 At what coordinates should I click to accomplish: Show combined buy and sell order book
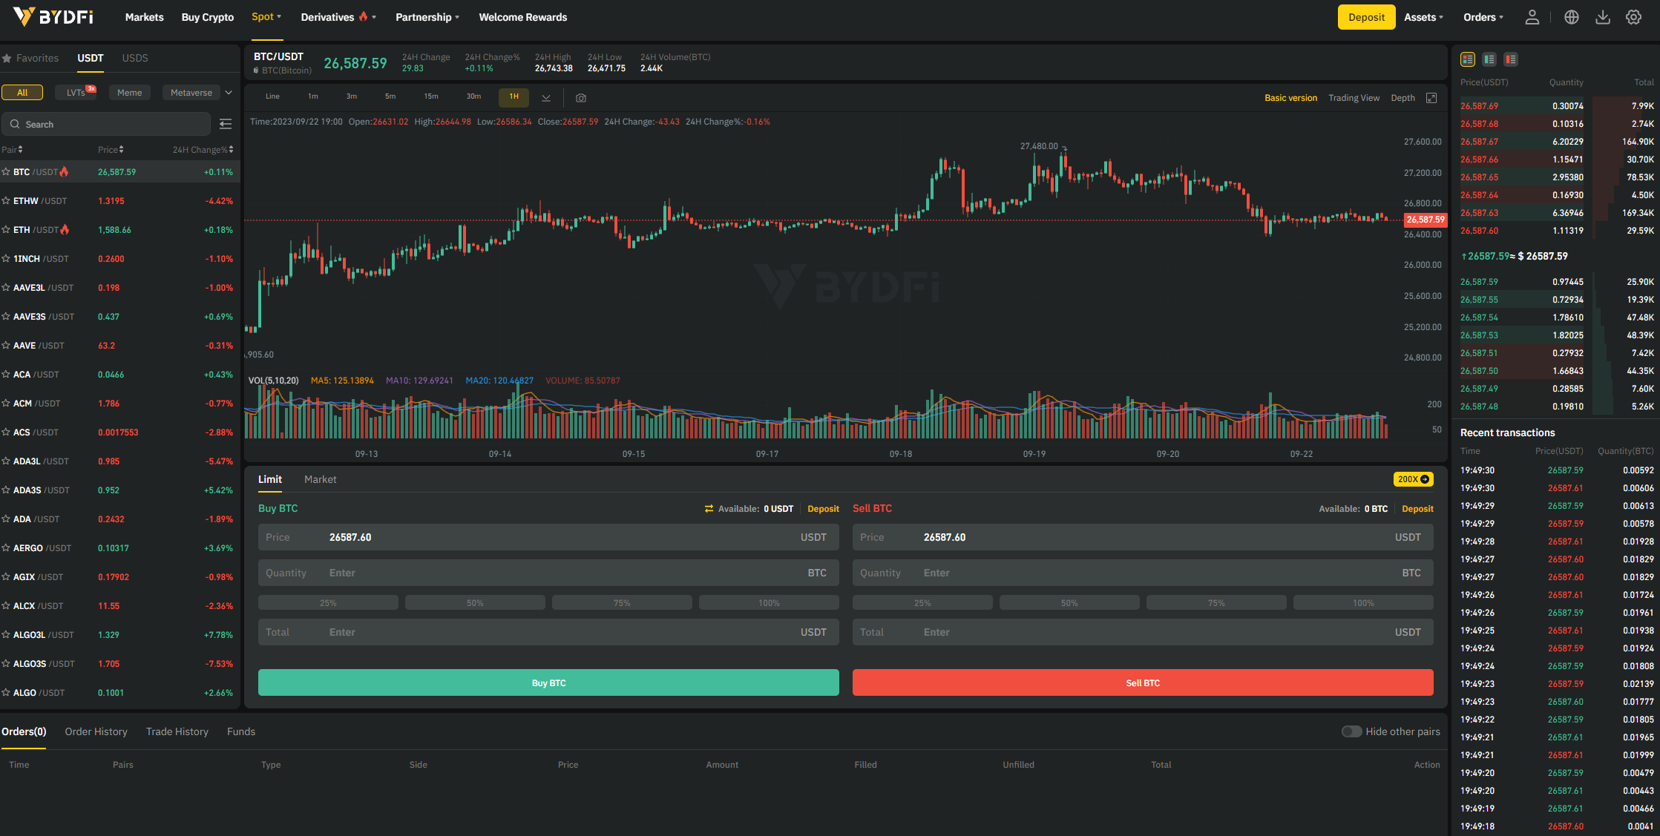(1468, 59)
